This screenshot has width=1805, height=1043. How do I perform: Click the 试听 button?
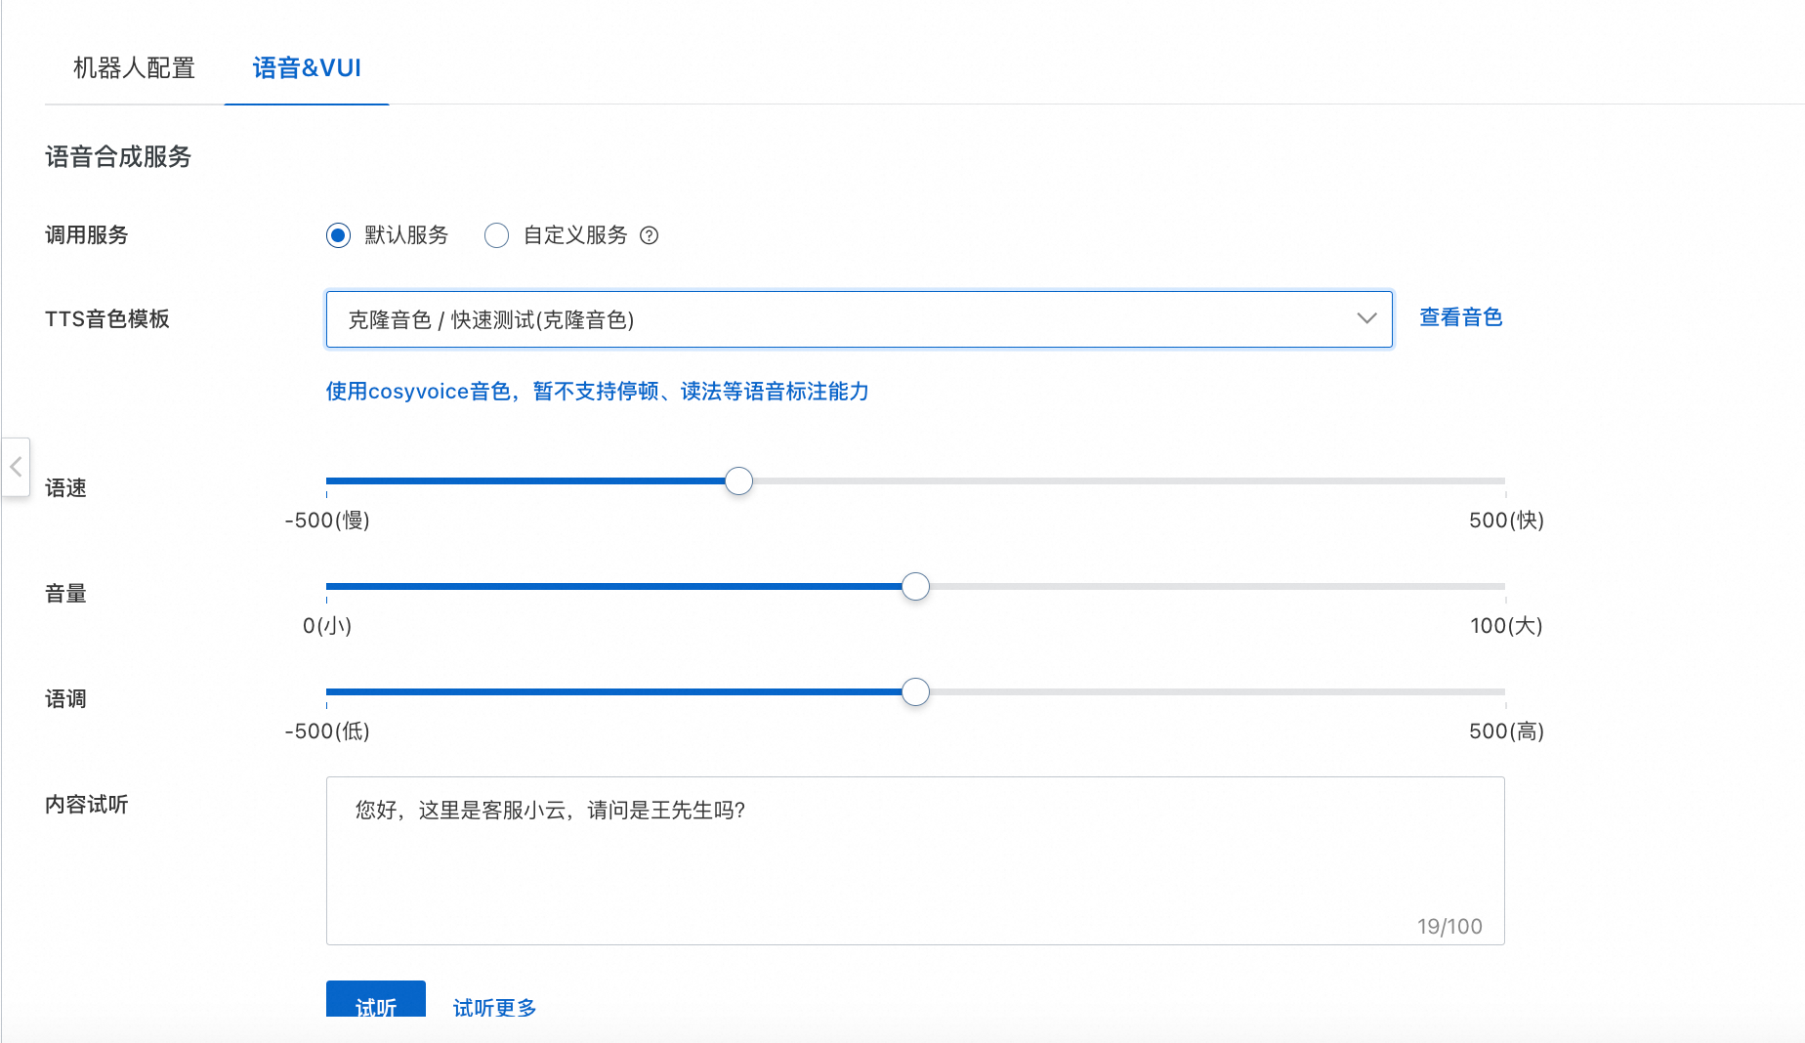(376, 1000)
